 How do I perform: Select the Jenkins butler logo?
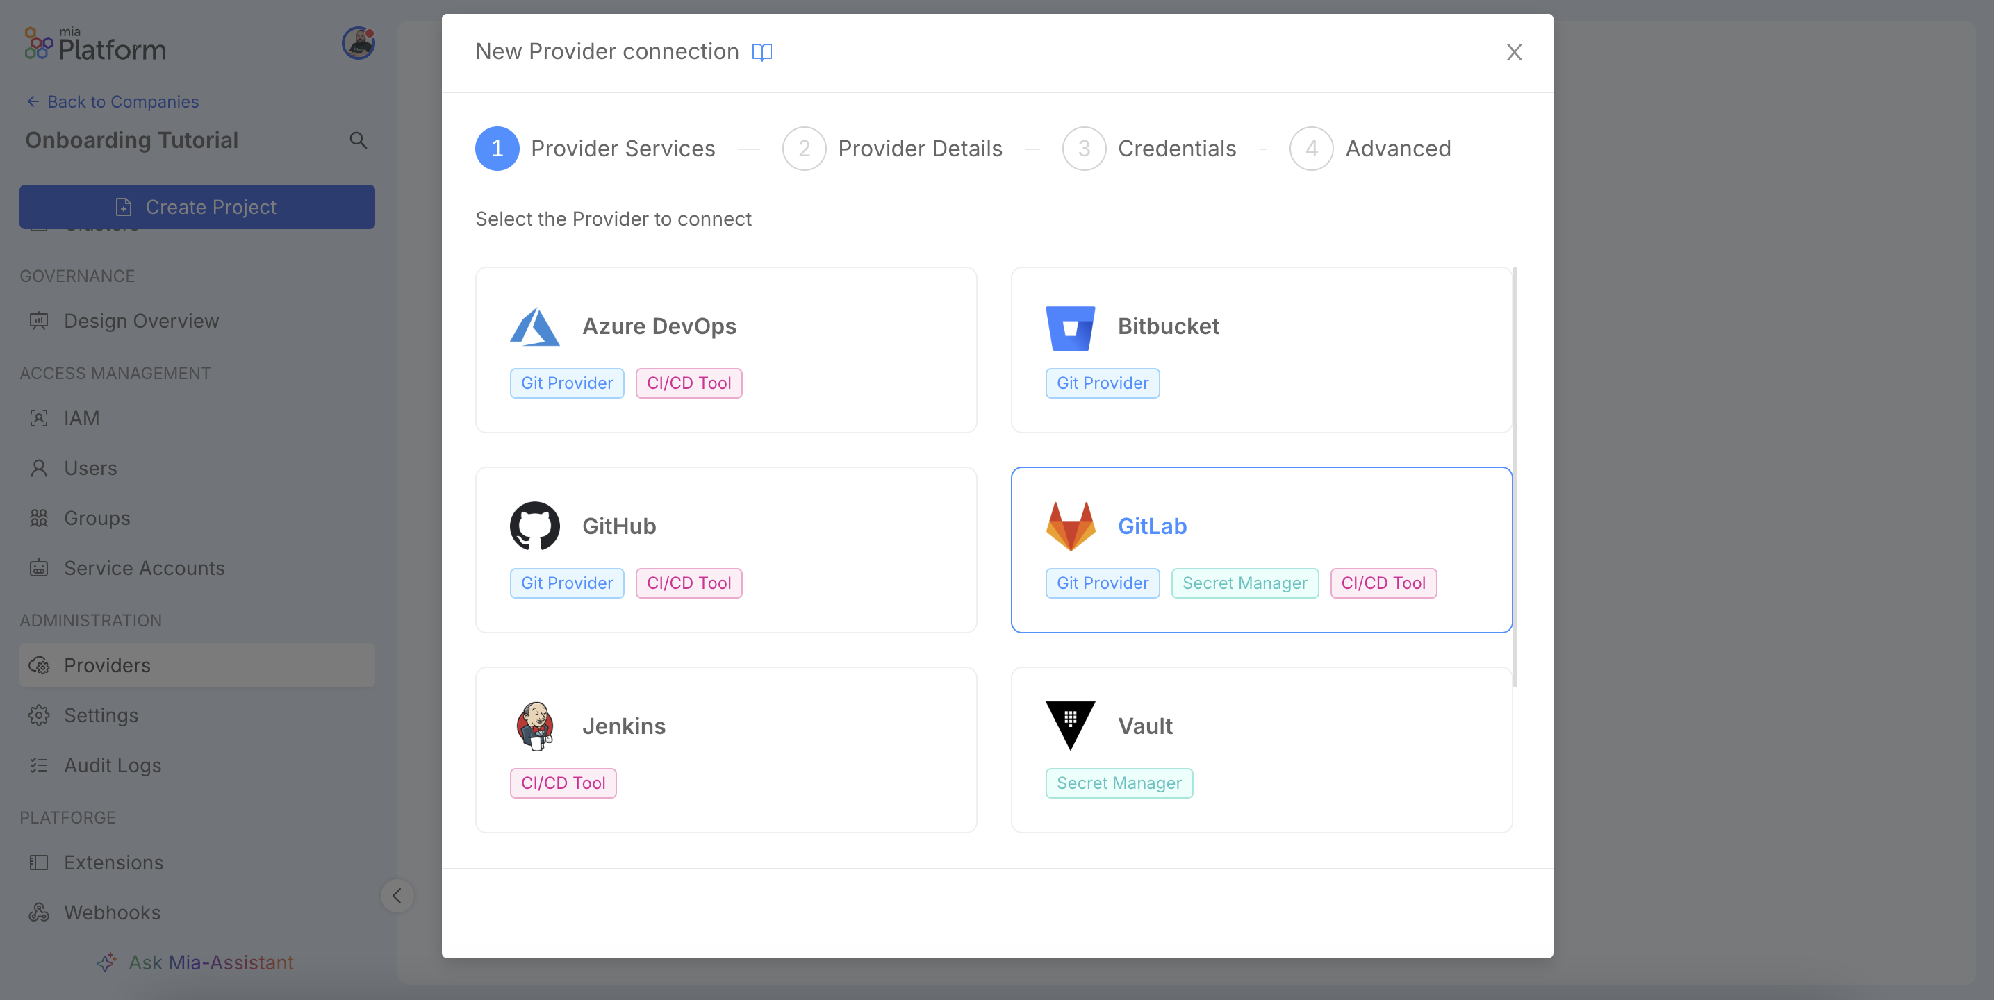[x=535, y=726]
